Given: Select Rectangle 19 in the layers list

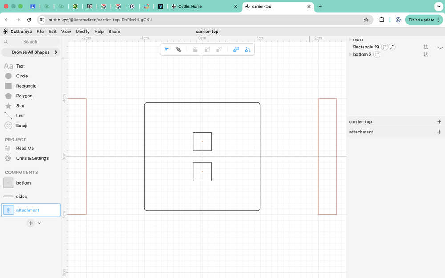Looking at the screenshot, I should (x=366, y=47).
